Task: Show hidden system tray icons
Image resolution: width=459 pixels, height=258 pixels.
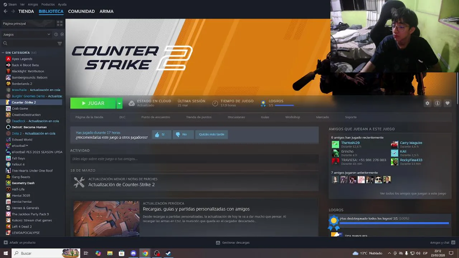Action: [389, 253]
